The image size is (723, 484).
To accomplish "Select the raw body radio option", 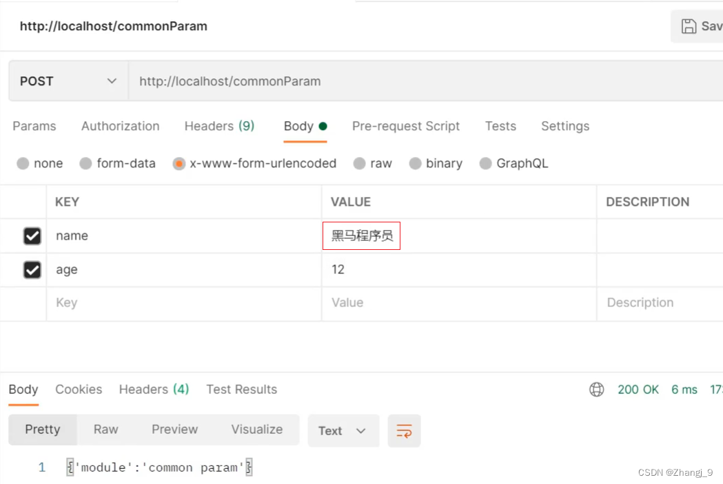I will point(359,163).
